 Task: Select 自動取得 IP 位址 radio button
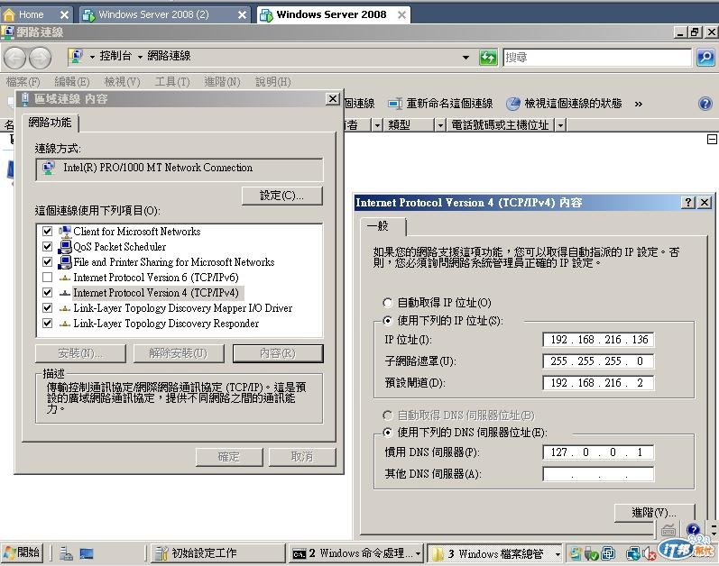tap(388, 303)
